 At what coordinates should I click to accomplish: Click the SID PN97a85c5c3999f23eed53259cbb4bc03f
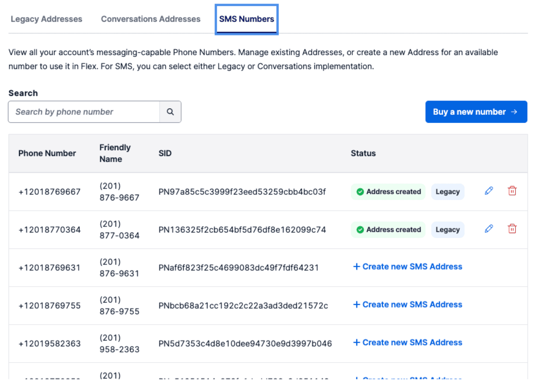pyautogui.click(x=242, y=192)
